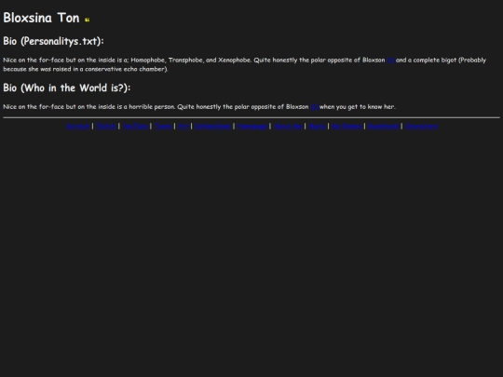Click the text "raised in a conservative echo chamber"
This screenshot has width=503, height=377.
click(110, 69)
